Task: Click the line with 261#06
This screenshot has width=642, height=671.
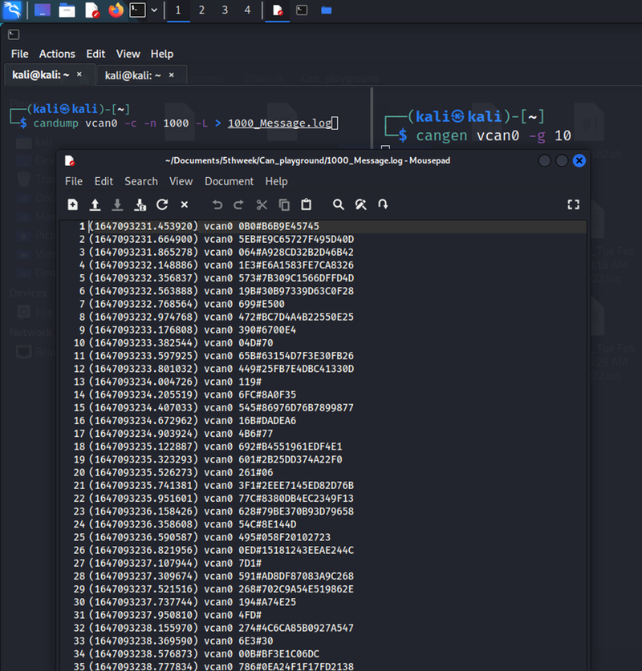Action: pos(323,472)
